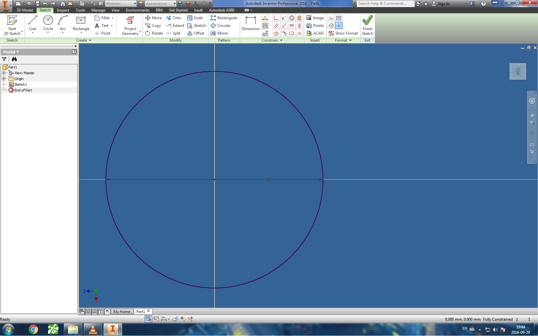Toggle Show All Constraints in status bar
Image resolution: width=538 pixels, height=336 pixels.
156,319
